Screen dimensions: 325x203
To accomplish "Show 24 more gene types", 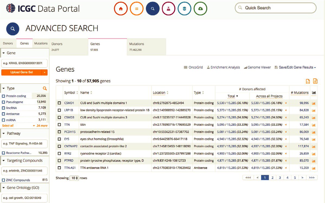I will point(40,126).
